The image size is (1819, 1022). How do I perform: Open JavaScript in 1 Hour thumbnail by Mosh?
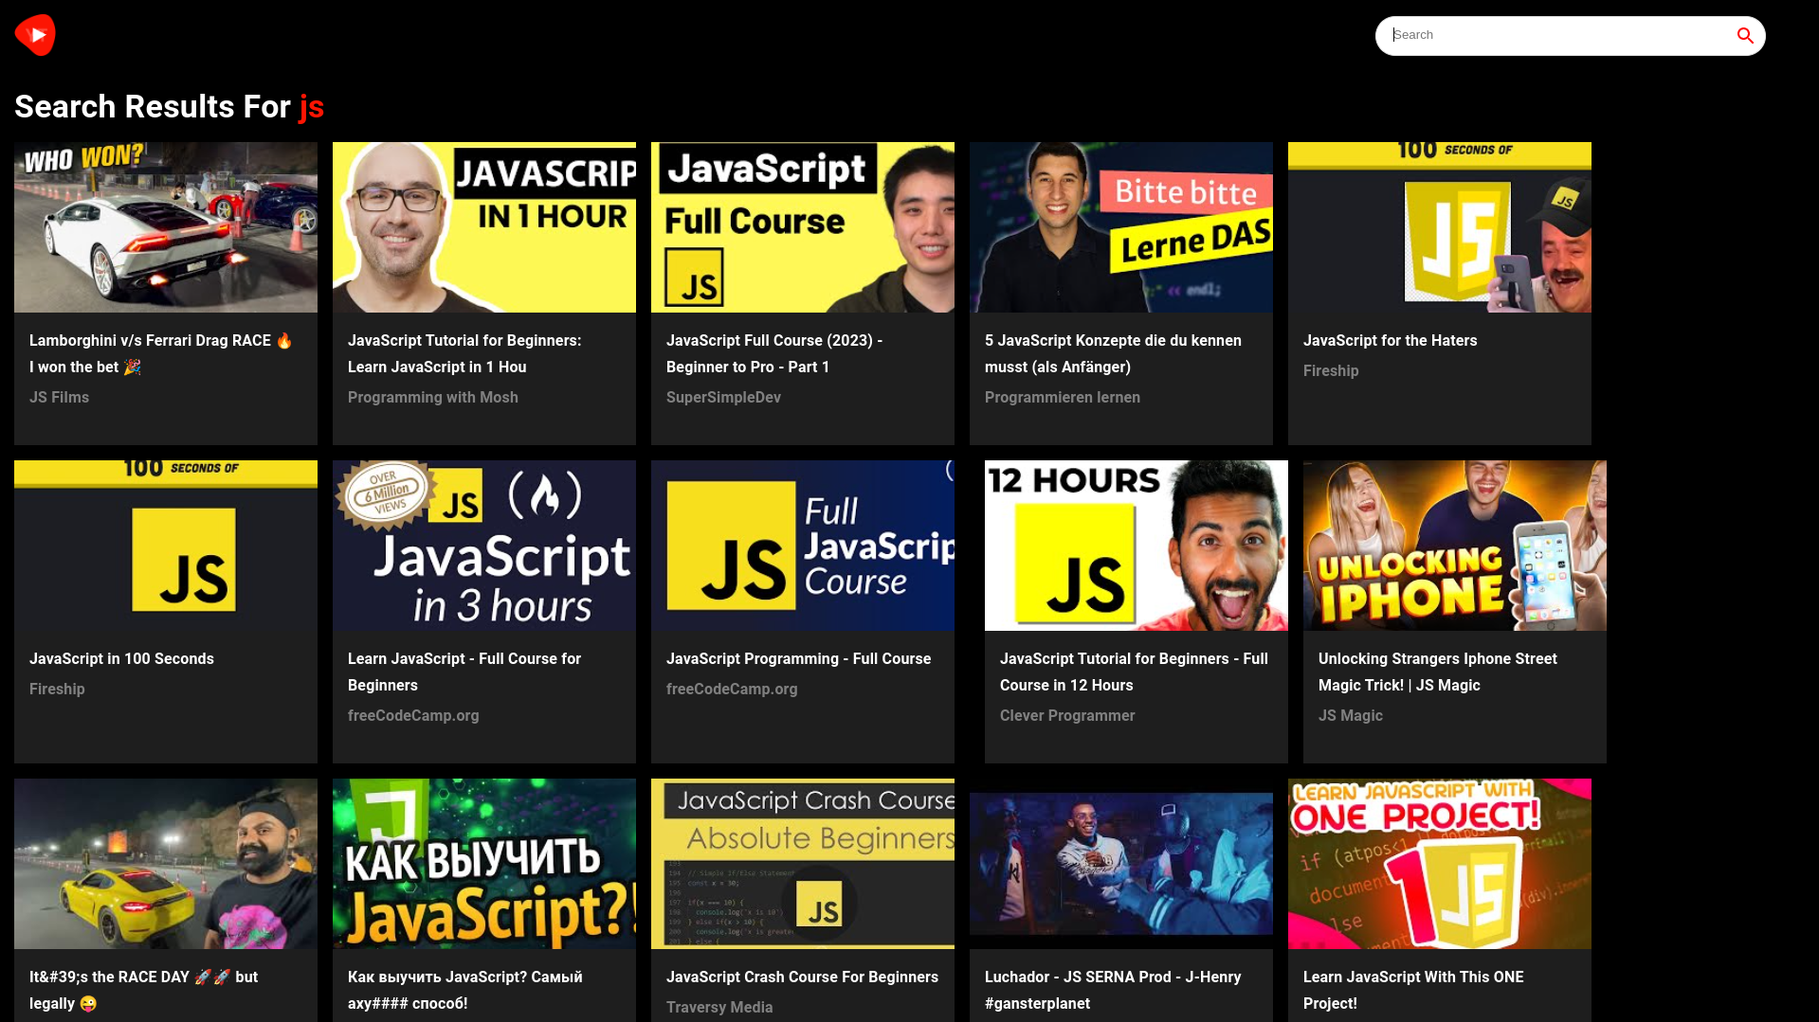point(484,227)
